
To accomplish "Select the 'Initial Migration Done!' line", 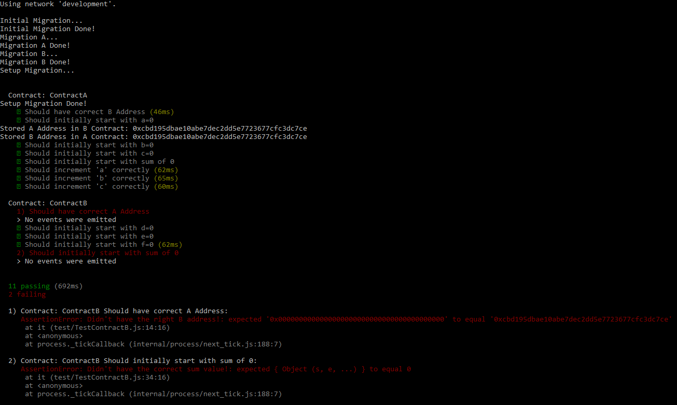I will coord(48,29).
